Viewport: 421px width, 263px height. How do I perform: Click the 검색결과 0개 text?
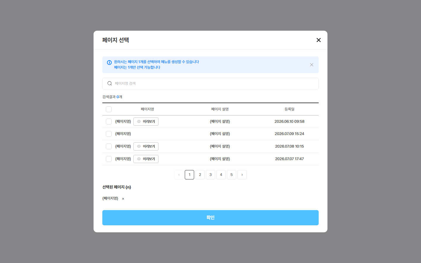point(112,97)
